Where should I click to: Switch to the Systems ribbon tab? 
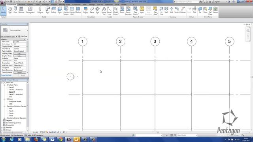pos(30,4)
